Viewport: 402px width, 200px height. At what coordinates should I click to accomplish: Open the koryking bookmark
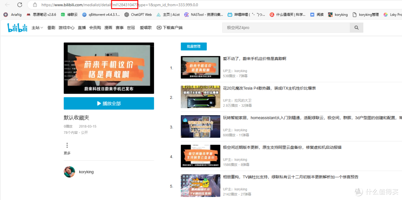click(338, 14)
